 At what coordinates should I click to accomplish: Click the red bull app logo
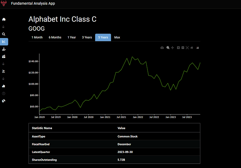coord(4,3)
